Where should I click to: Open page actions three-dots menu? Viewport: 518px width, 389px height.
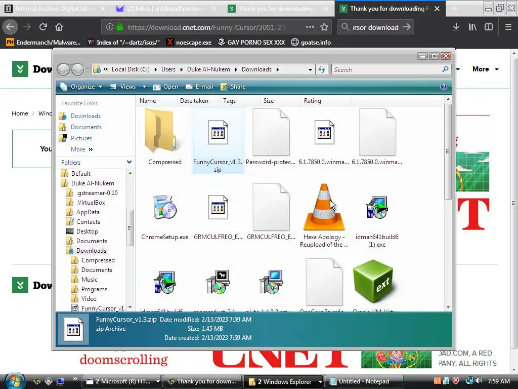click(310, 27)
